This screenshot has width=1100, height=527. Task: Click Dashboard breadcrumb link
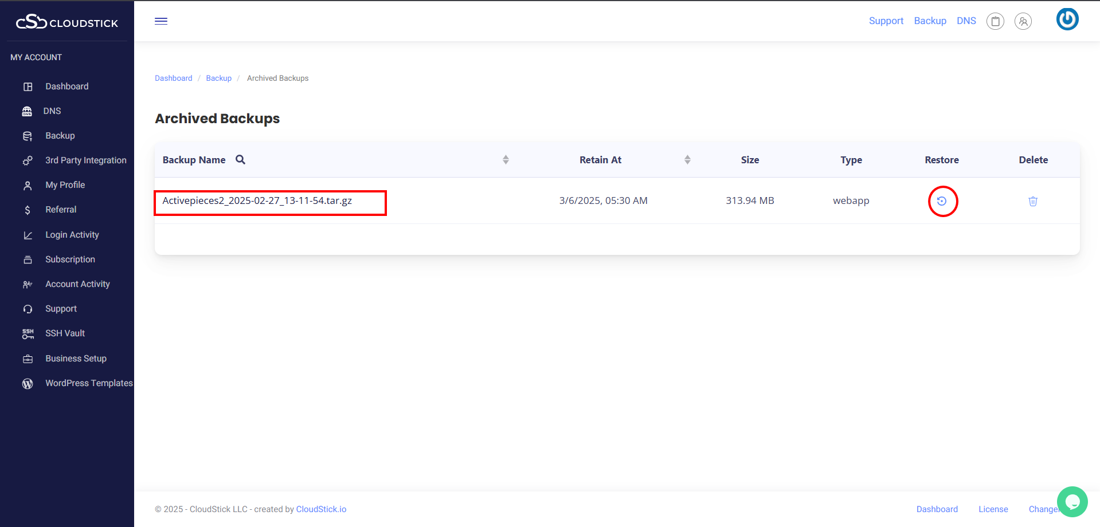[173, 78]
